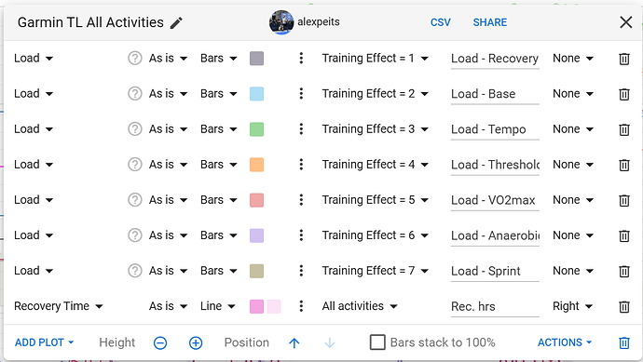Delete the Rec. hrs row
Screen dimensions: 643x362
pyautogui.click(x=624, y=307)
